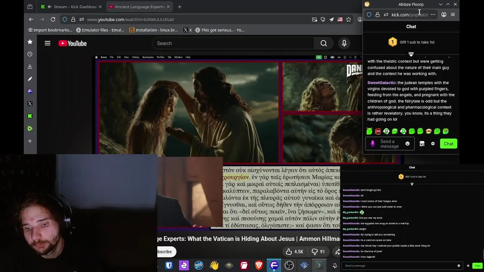Image resolution: width=484 pixels, height=272 pixels.
Task: Click the install web app icon
Action: [323, 19]
